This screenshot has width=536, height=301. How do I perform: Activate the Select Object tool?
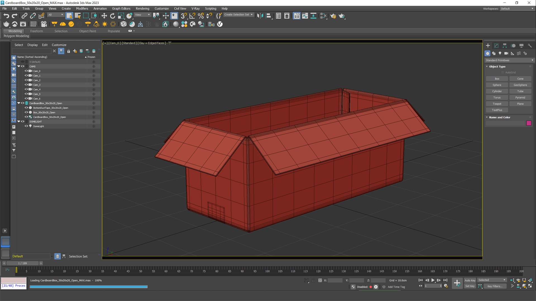[x=69, y=16]
